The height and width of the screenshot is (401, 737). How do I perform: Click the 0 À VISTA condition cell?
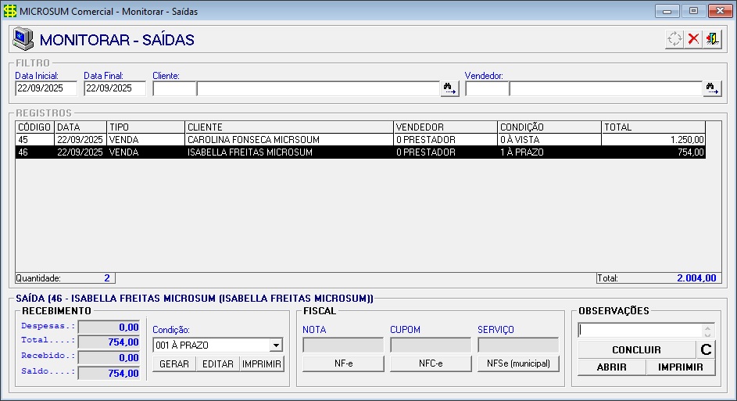[549, 140]
